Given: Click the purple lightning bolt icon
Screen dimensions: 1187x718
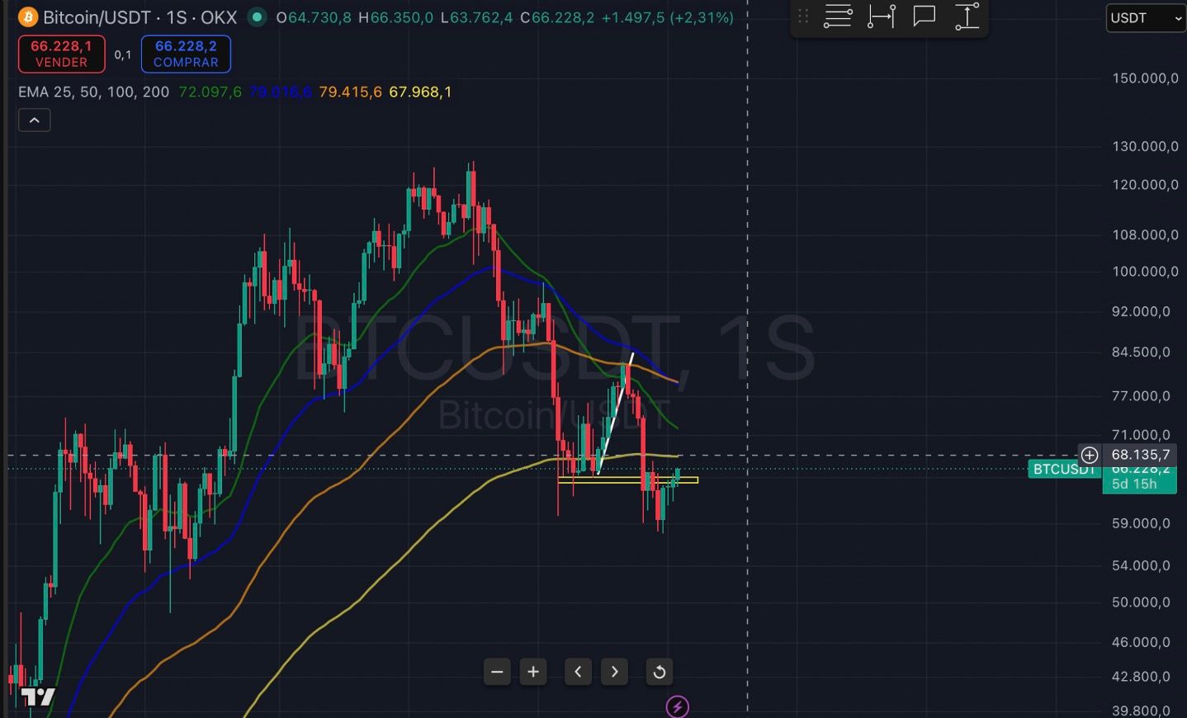Looking at the screenshot, I should coord(678,706).
